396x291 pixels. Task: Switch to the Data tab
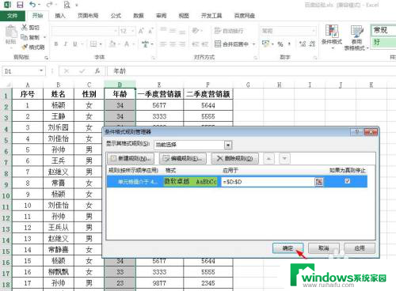(139, 16)
